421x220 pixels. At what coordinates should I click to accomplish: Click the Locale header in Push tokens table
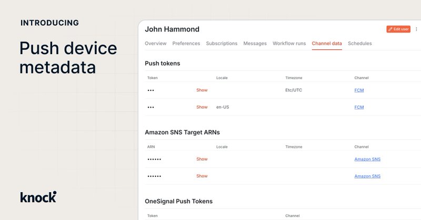click(x=222, y=78)
